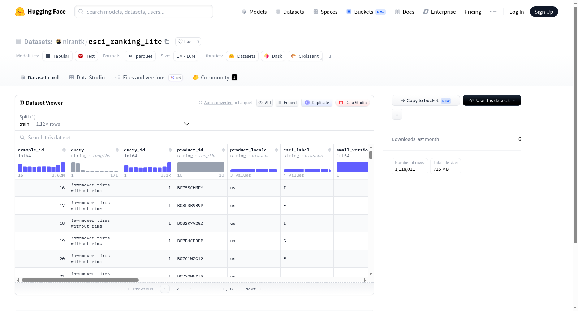Open the Pricing page
This screenshot has width=578, height=311.
coord(473,12)
